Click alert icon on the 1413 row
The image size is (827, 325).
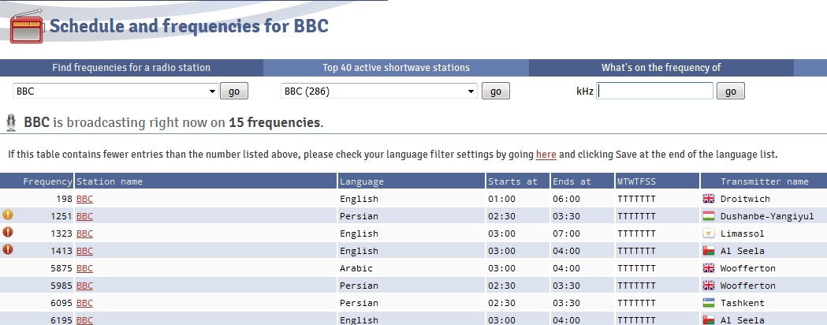point(8,249)
